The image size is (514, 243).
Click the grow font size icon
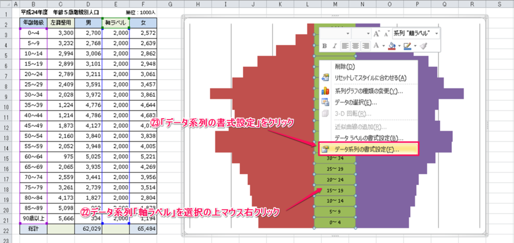(x=376, y=33)
